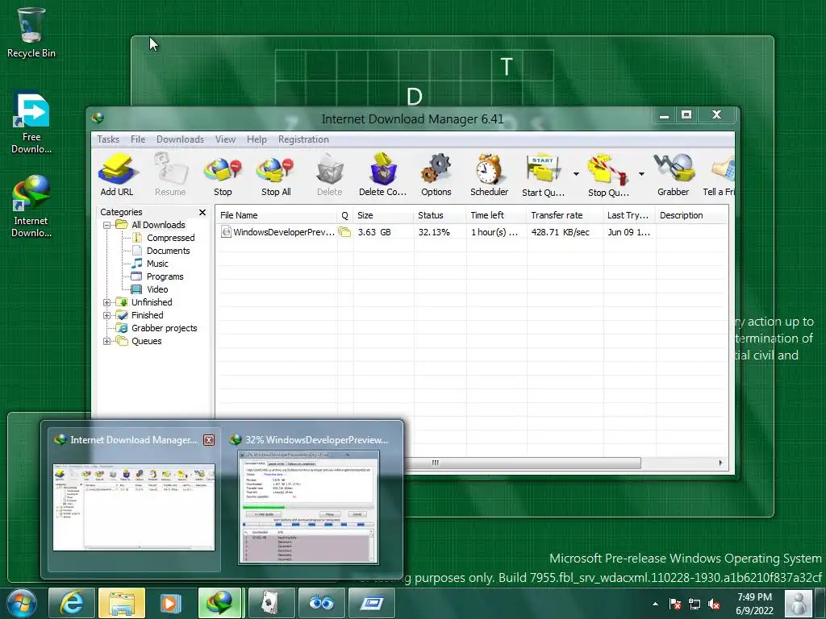Screen dimensions: 826x619
Task: Click the Action Center flag tray icon
Action: click(675, 604)
